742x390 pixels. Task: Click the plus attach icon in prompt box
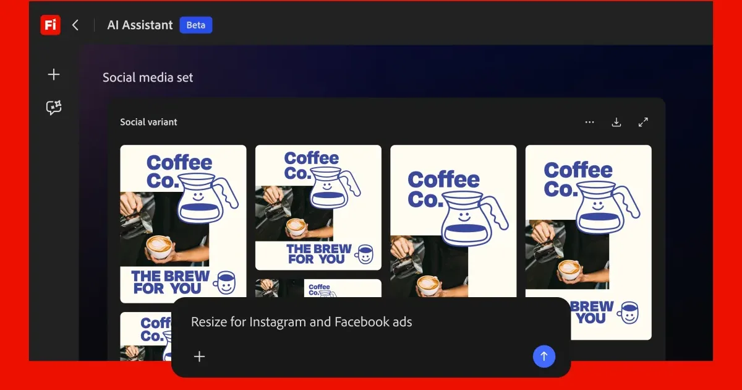[x=199, y=357]
